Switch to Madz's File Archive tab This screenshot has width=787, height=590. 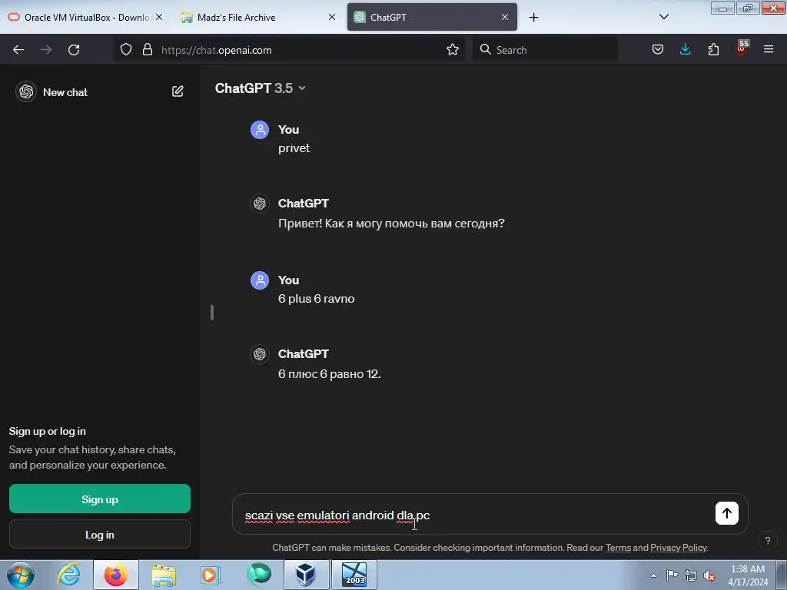click(258, 17)
